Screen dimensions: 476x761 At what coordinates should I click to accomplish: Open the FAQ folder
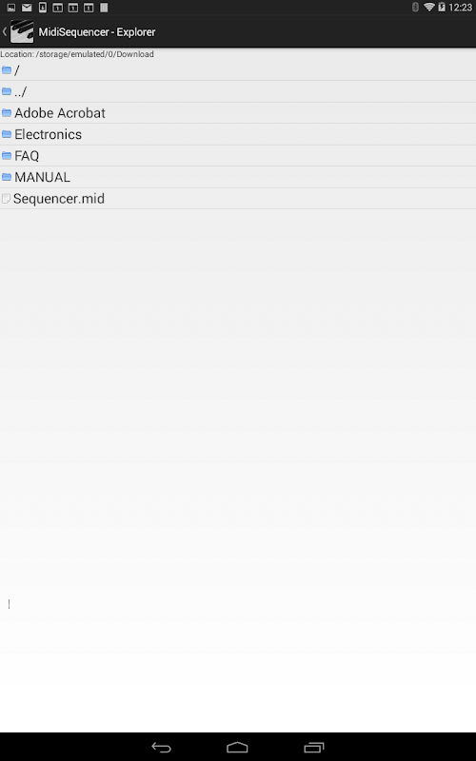238,156
